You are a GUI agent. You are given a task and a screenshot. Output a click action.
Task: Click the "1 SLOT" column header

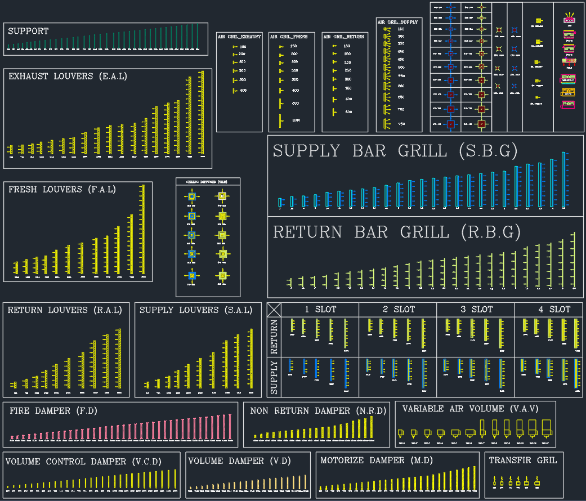click(x=319, y=310)
